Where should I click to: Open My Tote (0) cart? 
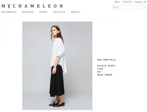pos(127,2)
